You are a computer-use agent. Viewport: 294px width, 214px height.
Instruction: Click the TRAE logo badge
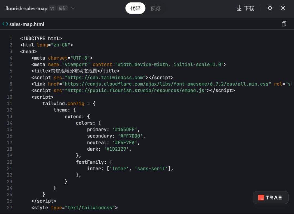(x=271, y=197)
